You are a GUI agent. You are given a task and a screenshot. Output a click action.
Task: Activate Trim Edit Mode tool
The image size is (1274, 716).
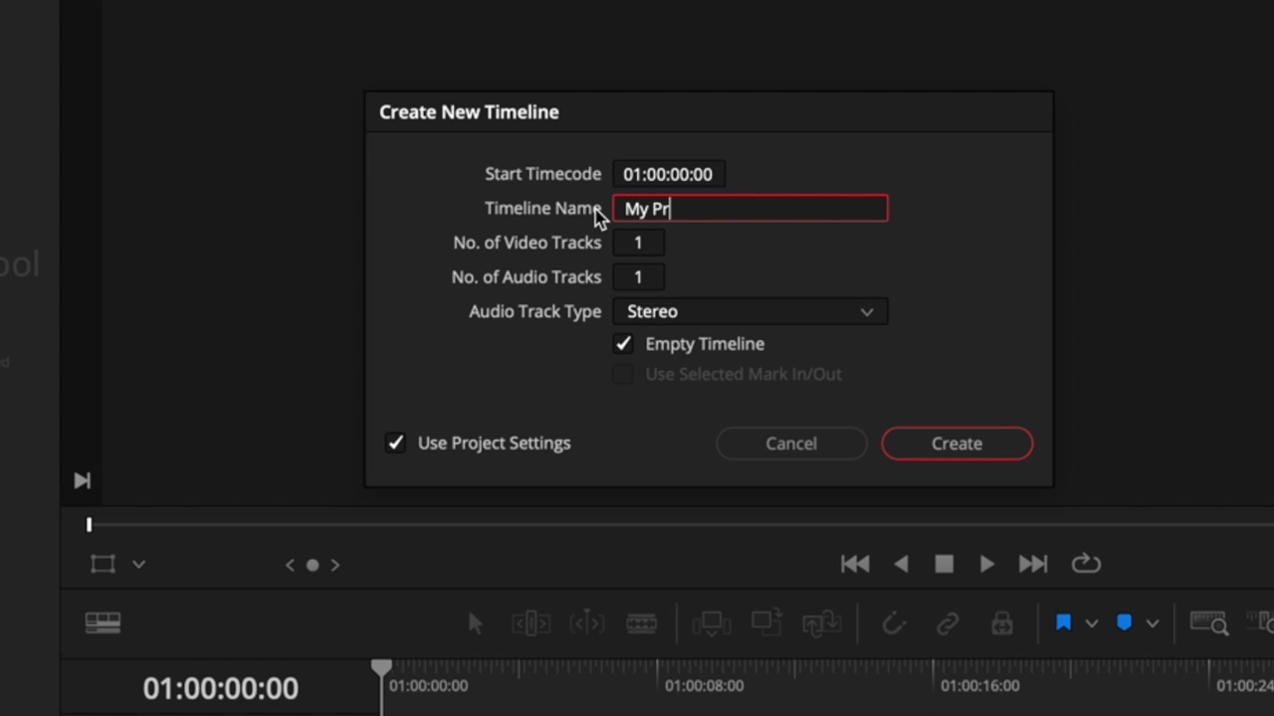tap(531, 624)
